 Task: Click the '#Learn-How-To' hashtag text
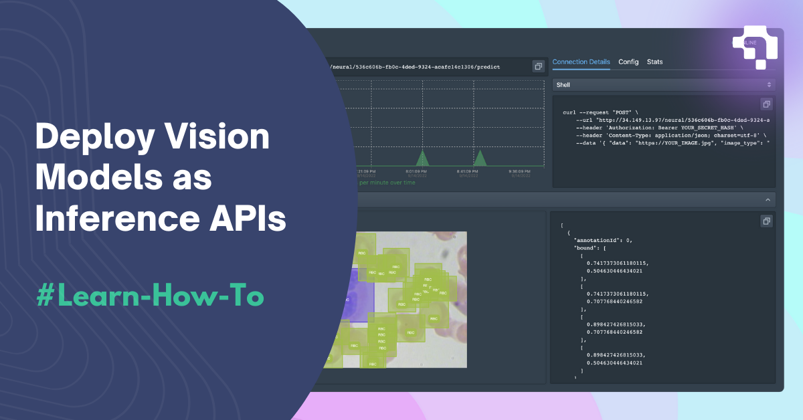[x=149, y=297]
